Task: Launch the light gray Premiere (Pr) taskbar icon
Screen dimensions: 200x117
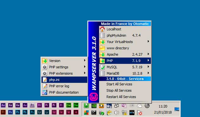Action: (32, 105)
